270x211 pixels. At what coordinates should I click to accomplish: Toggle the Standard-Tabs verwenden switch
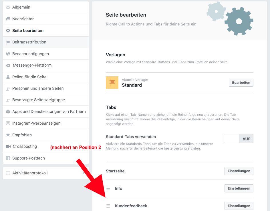(x=239, y=139)
